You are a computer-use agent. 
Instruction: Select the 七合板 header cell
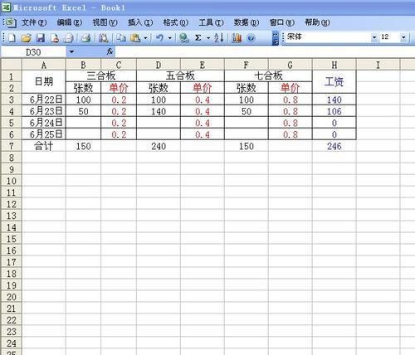[x=268, y=75]
